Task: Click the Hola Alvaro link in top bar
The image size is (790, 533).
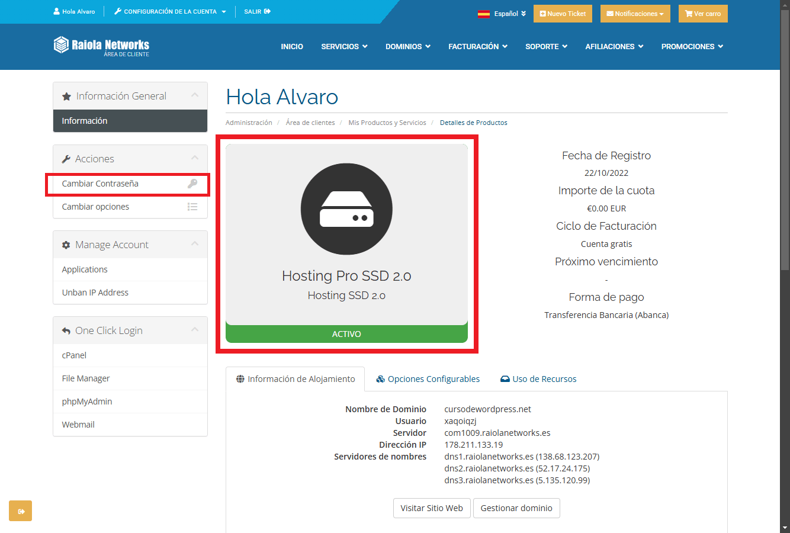Action: point(74,11)
